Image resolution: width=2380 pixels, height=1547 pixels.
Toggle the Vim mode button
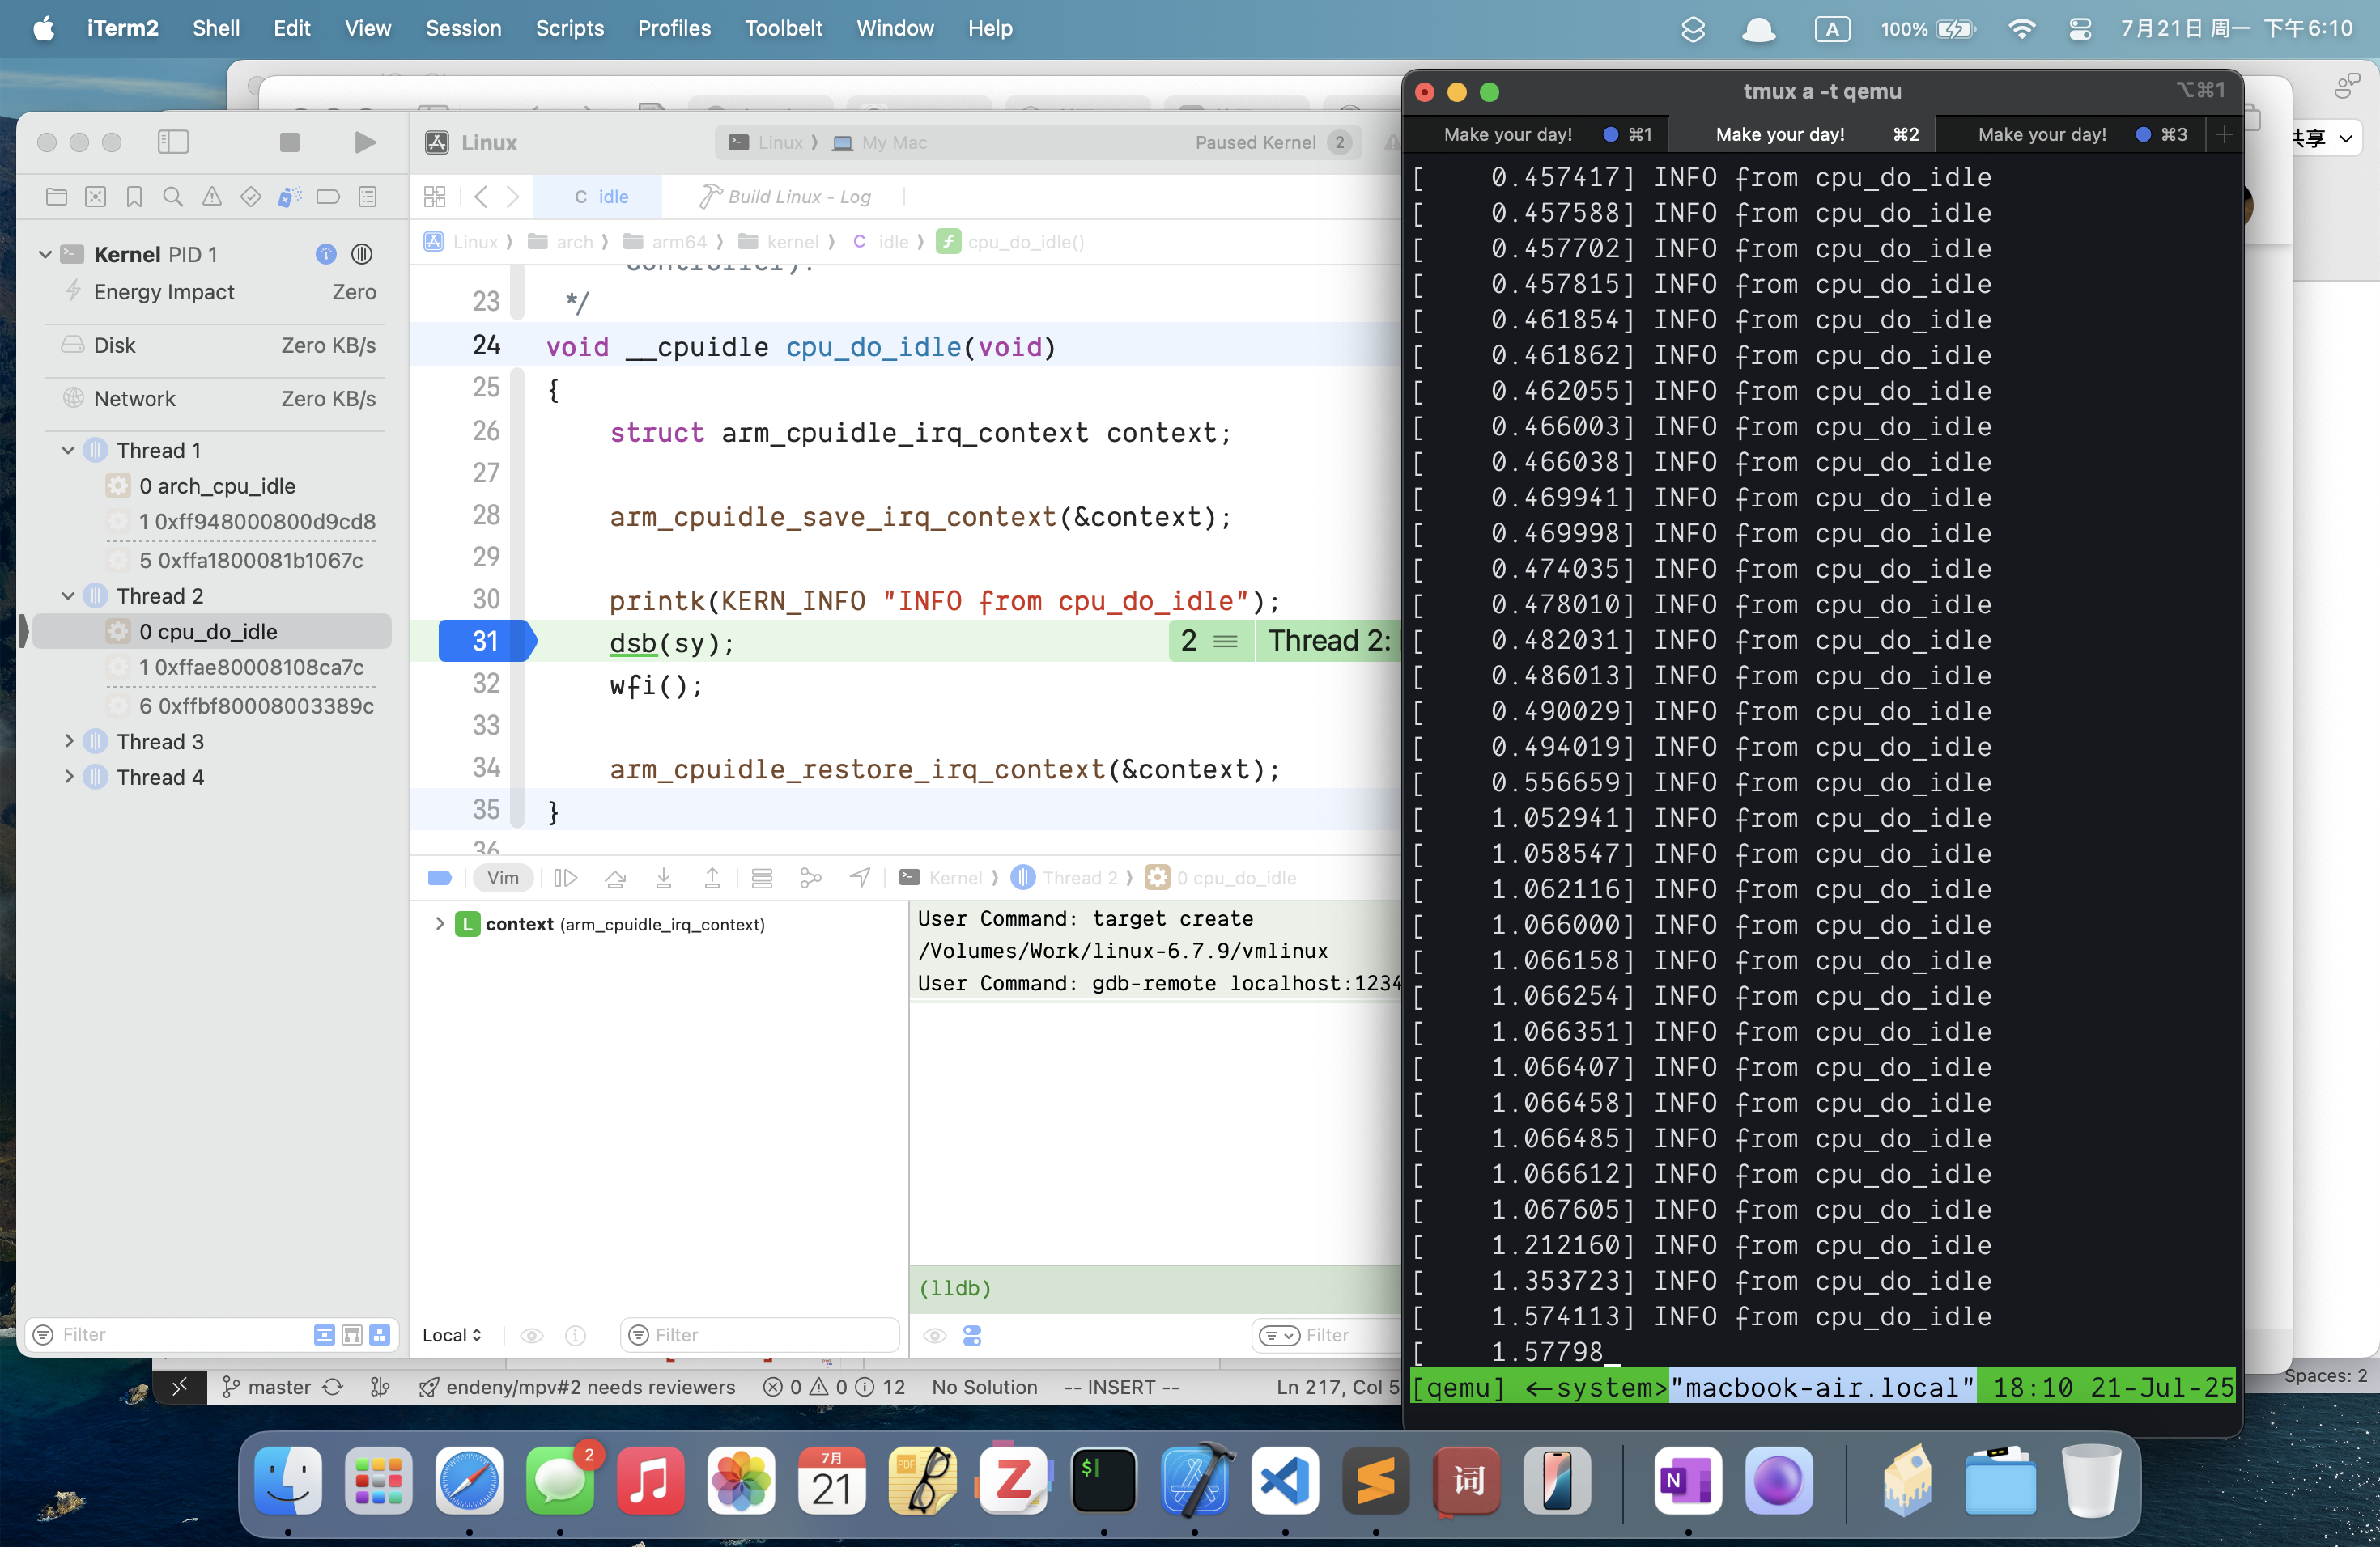(502, 877)
